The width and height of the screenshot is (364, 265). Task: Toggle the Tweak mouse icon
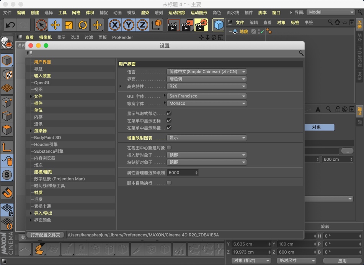point(7,161)
